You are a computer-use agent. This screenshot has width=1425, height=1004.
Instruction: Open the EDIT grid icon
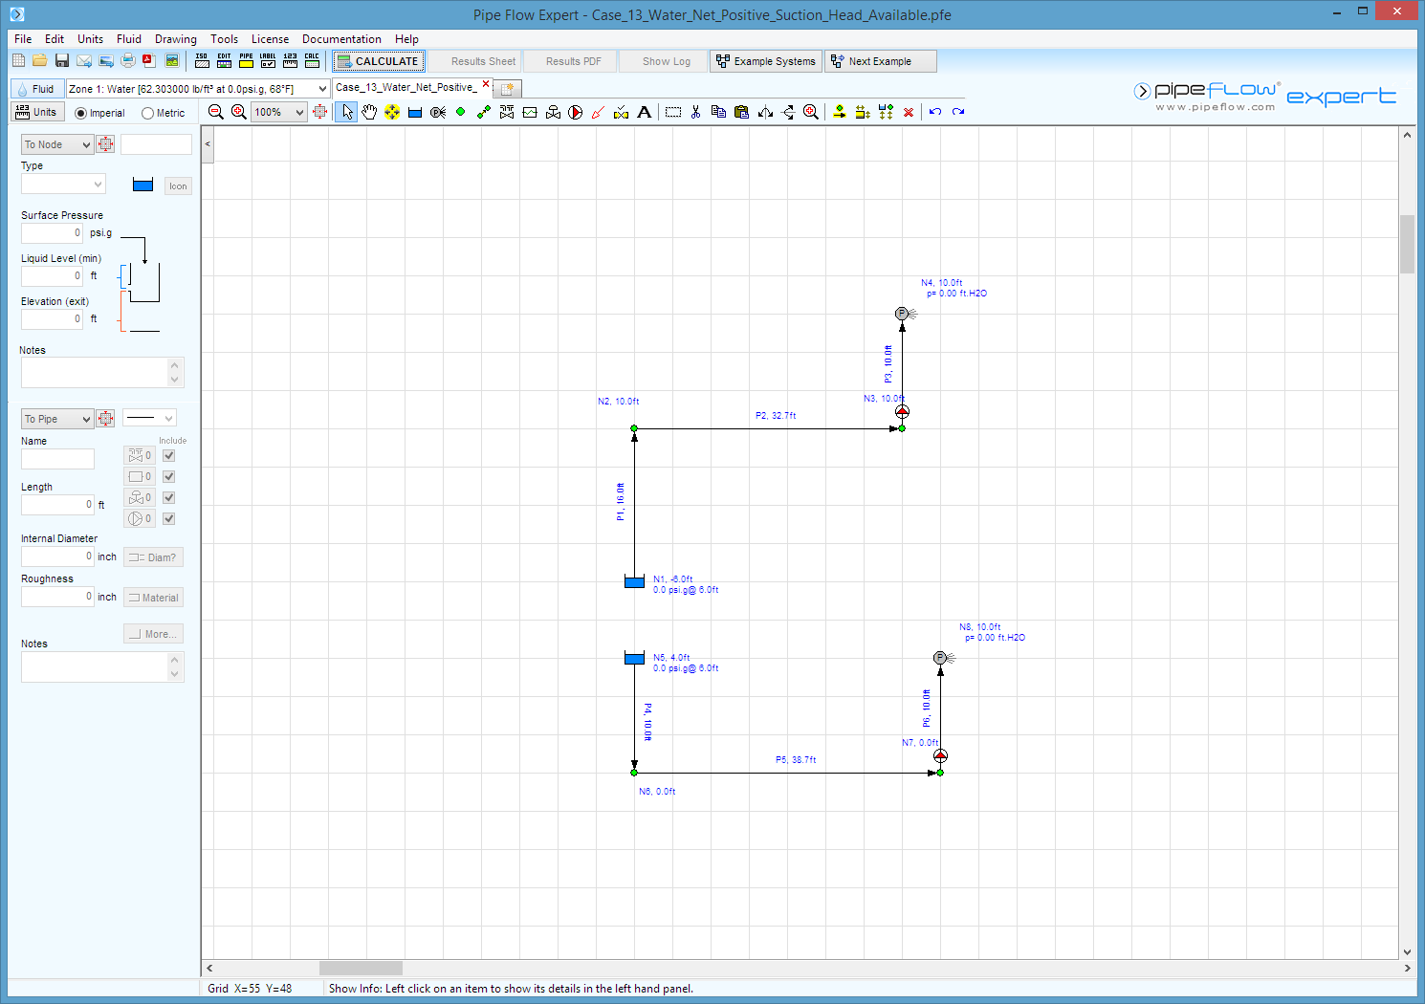click(224, 60)
